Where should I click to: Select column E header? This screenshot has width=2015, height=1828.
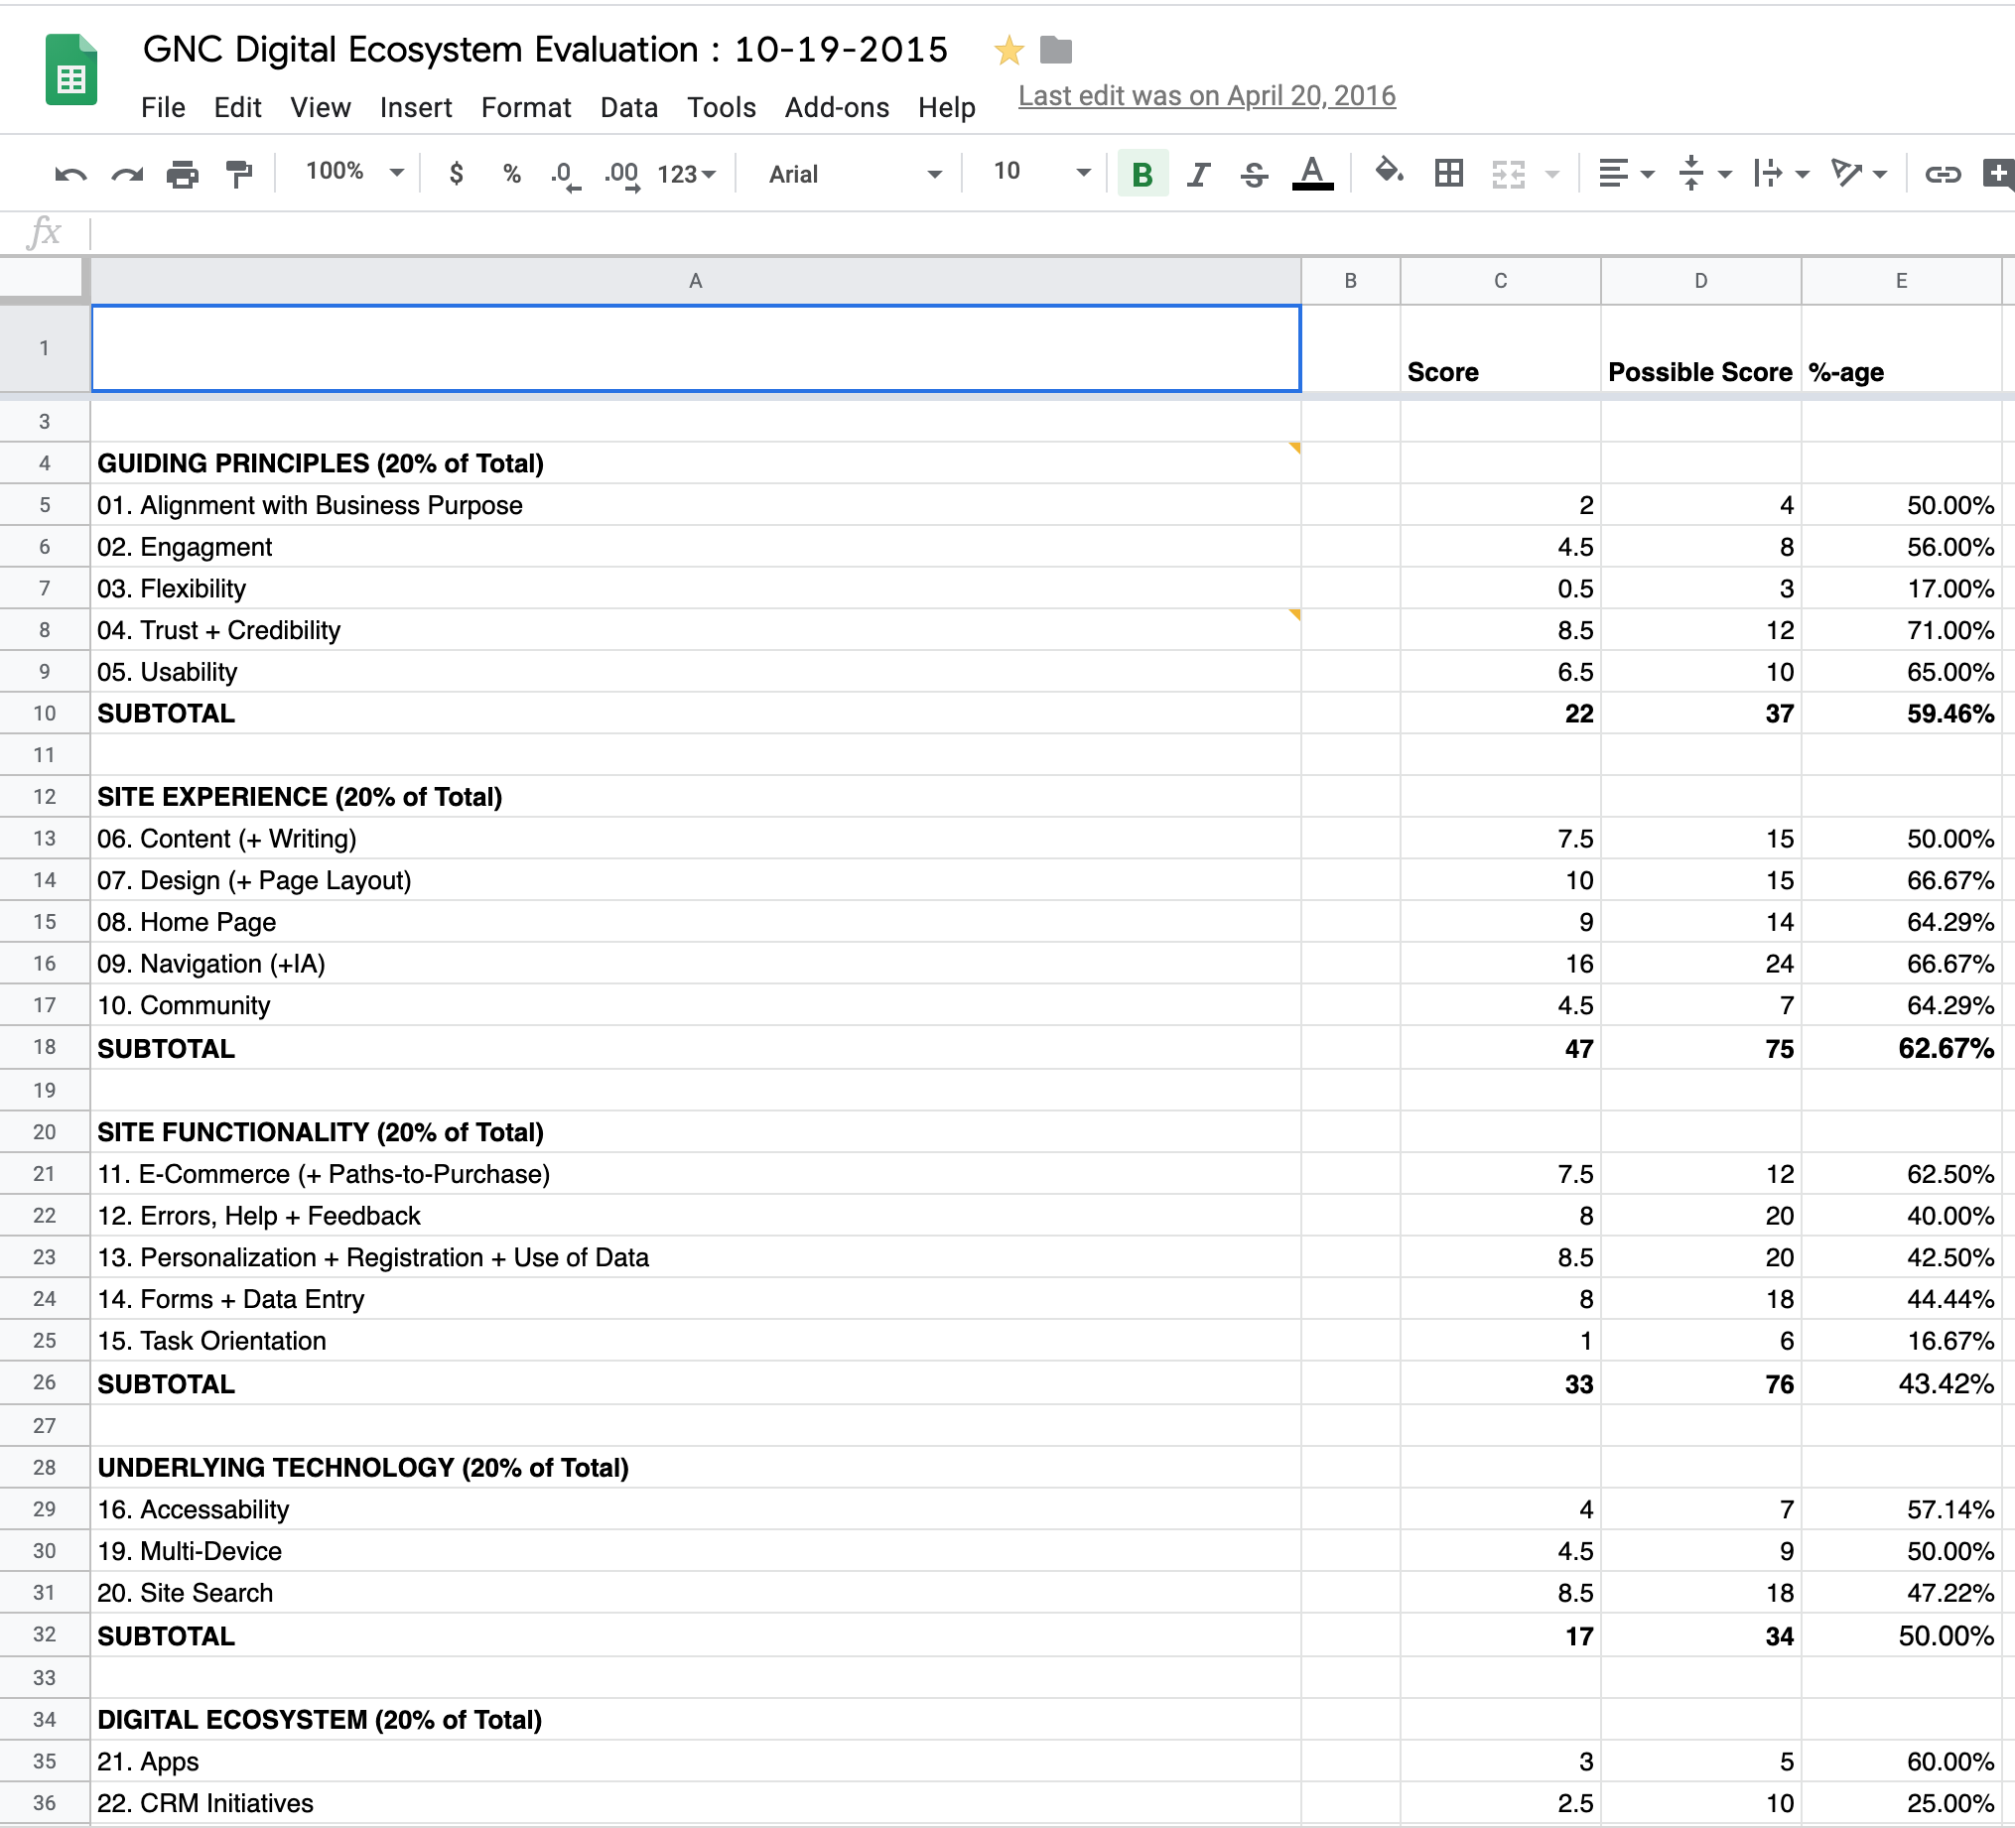1901,281
